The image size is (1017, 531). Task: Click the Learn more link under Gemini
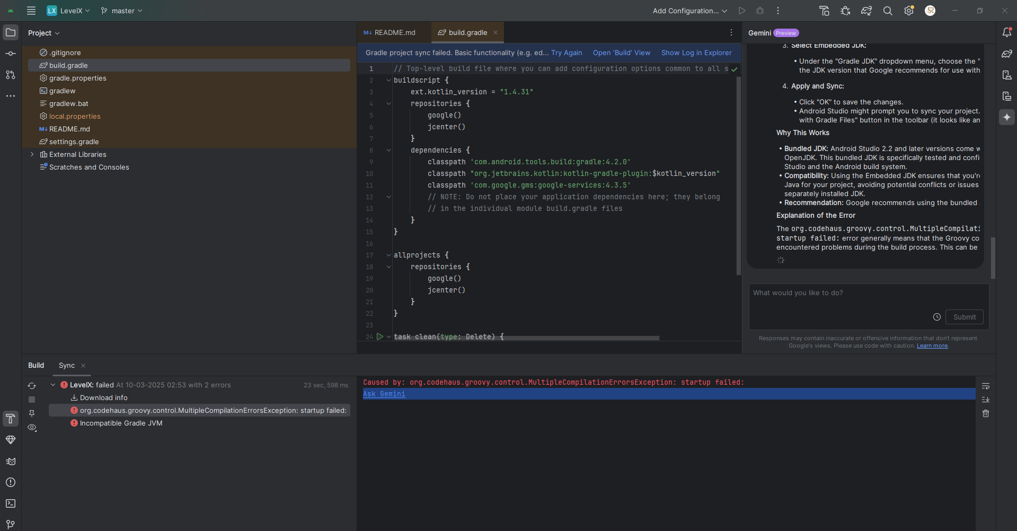tap(932, 346)
